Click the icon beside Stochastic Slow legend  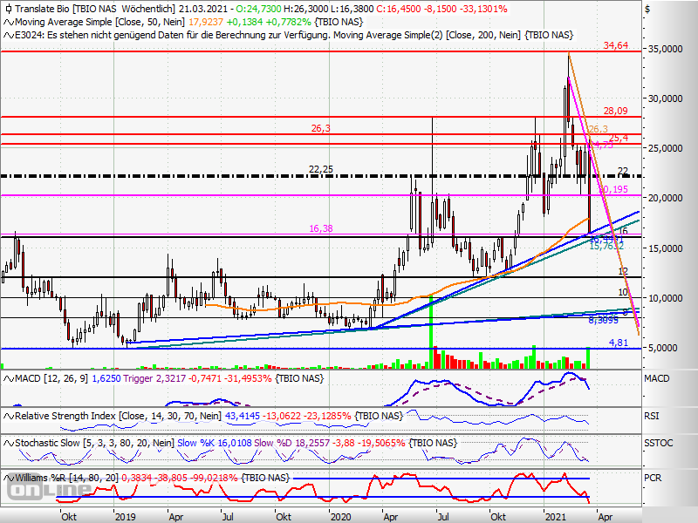[x=8, y=444]
